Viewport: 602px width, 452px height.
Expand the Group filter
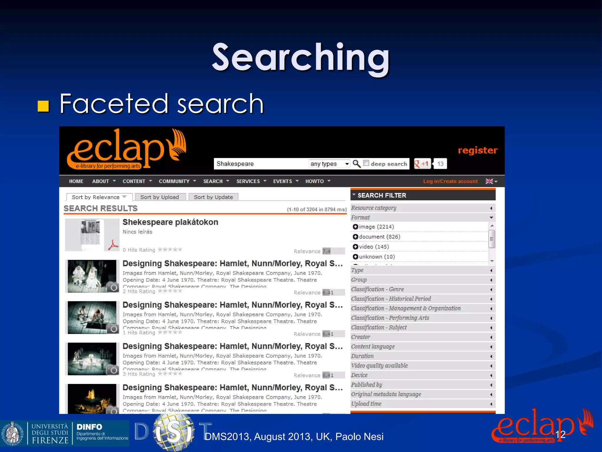[x=423, y=280]
